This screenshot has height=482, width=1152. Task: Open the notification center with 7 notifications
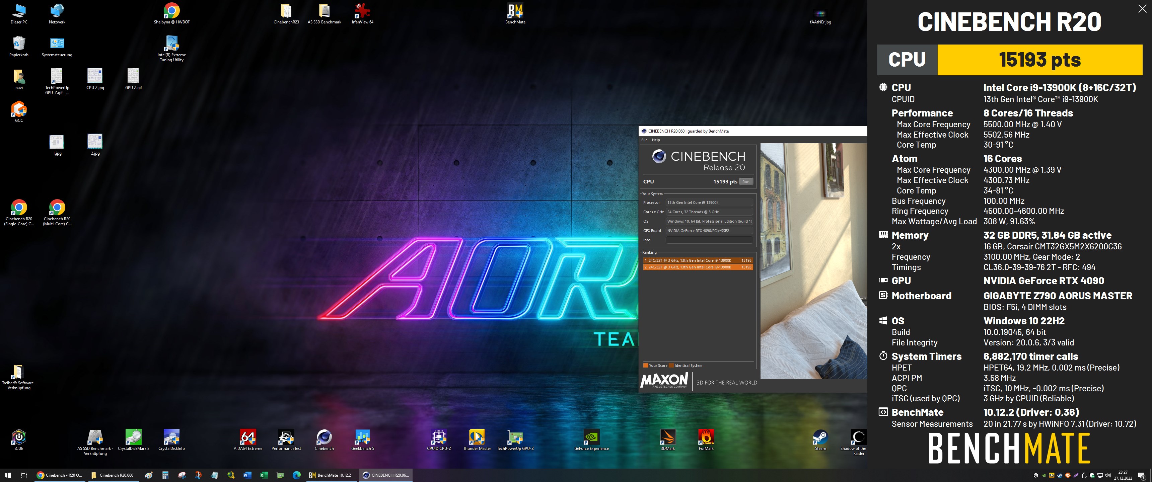pos(1142,475)
